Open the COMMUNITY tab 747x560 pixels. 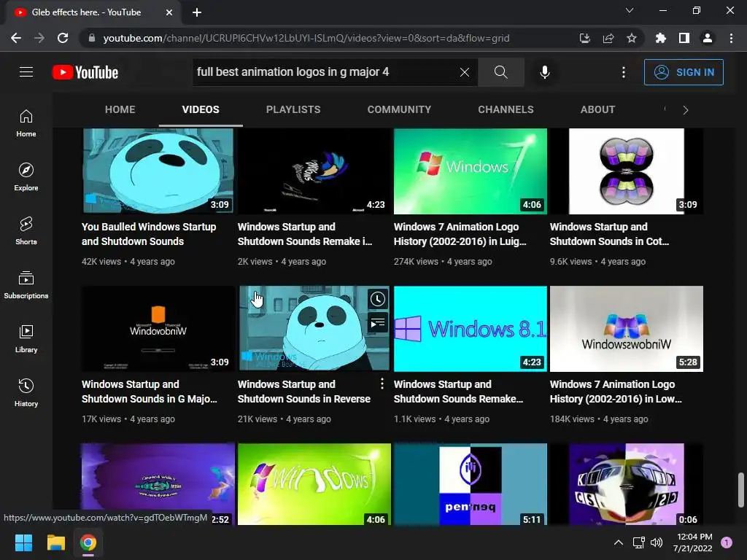[x=399, y=109]
